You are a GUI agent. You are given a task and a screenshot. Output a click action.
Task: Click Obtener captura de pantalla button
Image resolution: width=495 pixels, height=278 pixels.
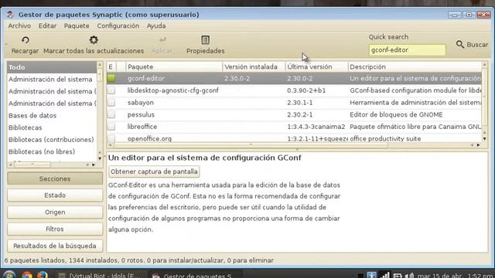coord(154,171)
